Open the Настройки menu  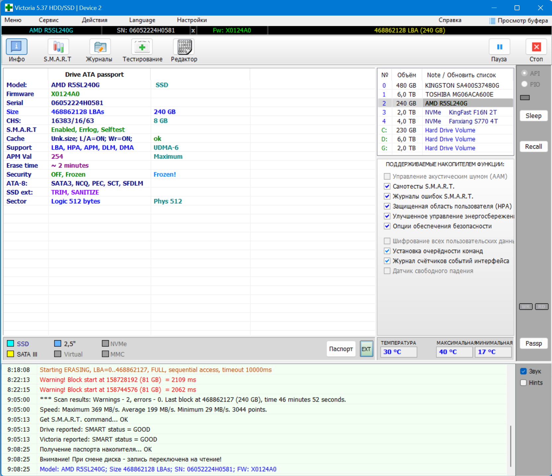point(192,20)
